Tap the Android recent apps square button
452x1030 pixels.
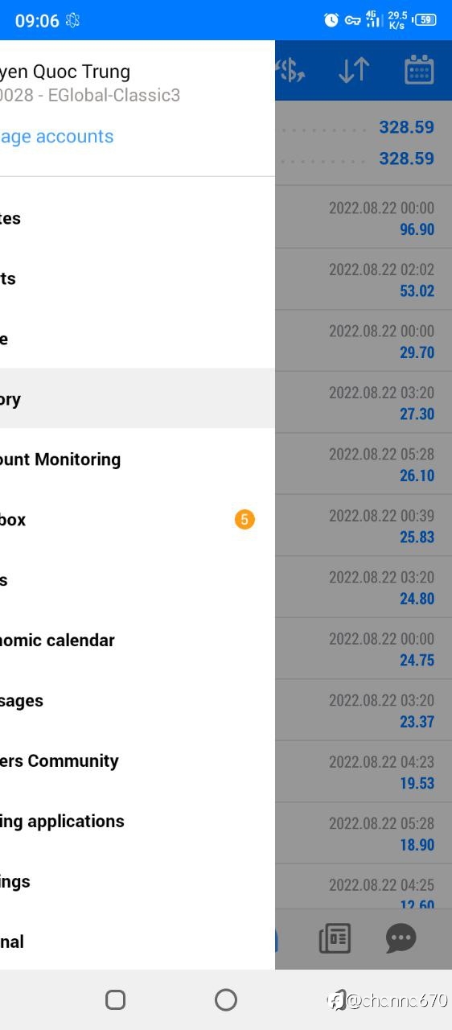click(116, 999)
